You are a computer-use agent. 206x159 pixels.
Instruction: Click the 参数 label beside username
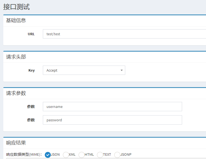31,107
